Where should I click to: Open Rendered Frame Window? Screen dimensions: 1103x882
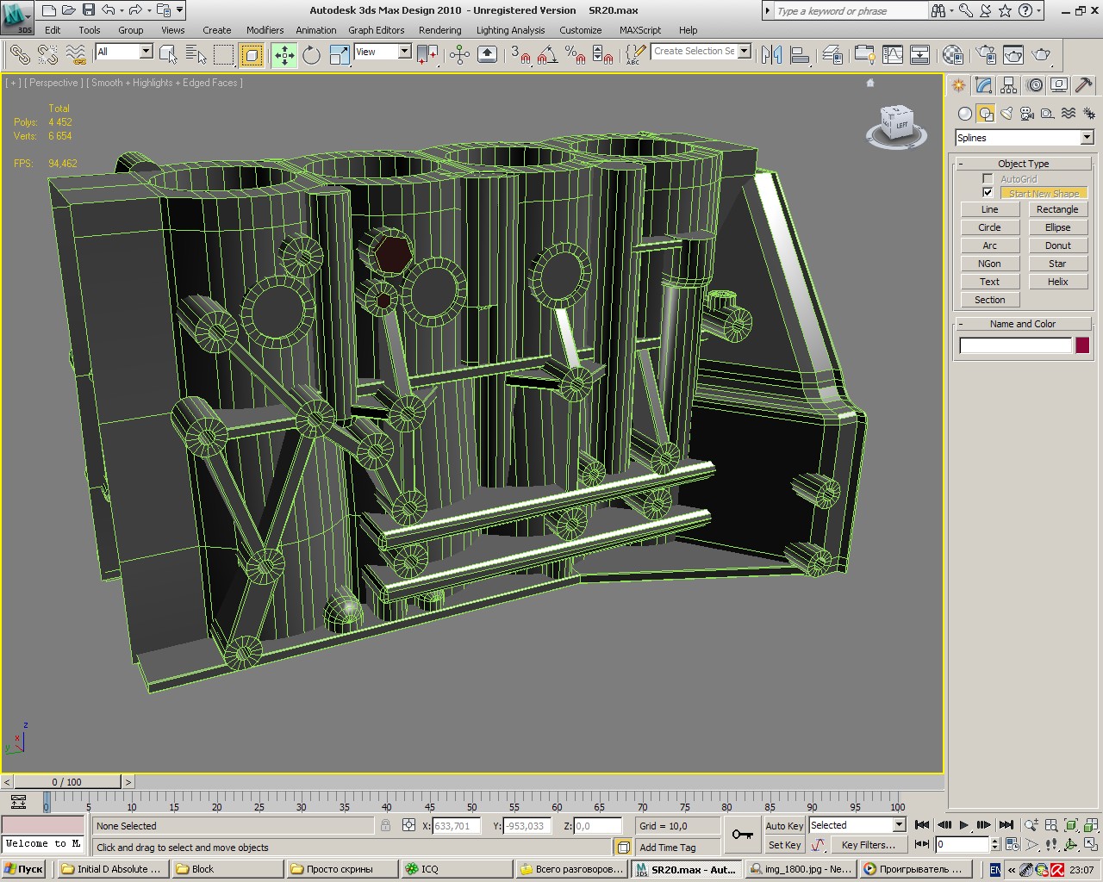pyautogui.click(x=1013, y=55)
